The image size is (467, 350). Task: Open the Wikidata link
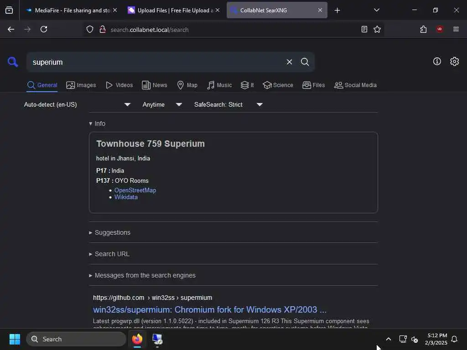click(x=126, y=197)
